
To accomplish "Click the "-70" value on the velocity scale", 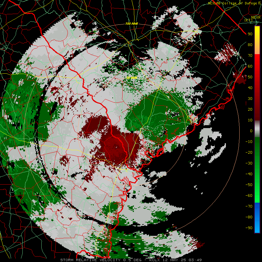I will 249,206.
